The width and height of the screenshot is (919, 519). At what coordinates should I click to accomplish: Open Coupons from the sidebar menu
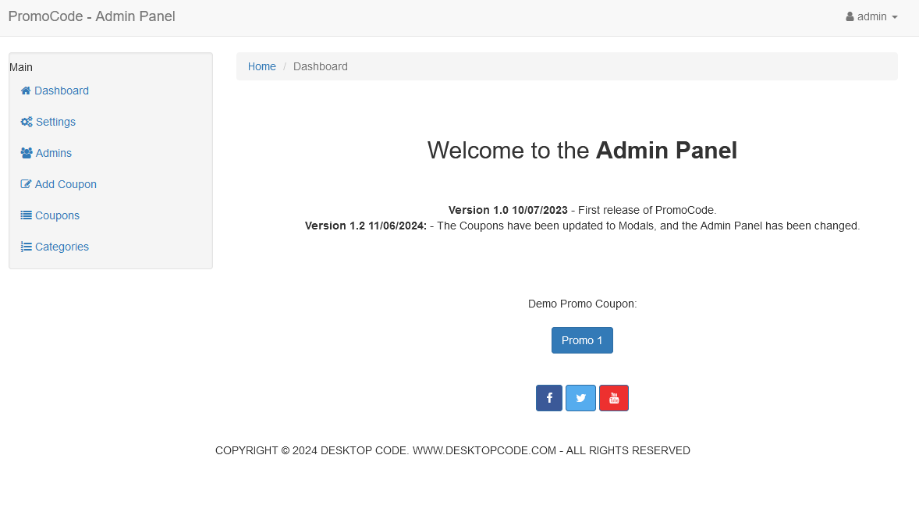[x=57, y=215]
